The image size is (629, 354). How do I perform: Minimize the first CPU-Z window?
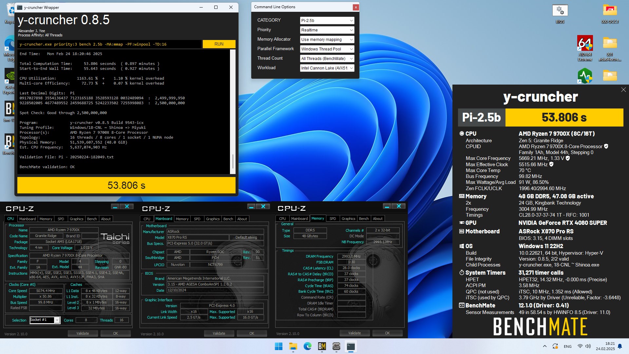115,206
